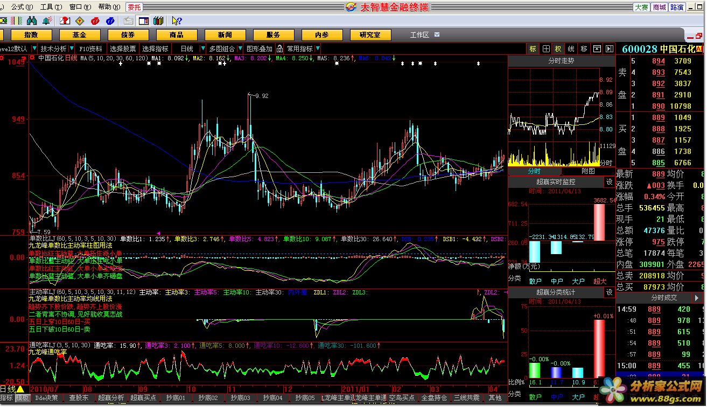The image size is (707, 407).
Task: Click 图形叠加 in the chart toolbar
Action: point(260,48)
